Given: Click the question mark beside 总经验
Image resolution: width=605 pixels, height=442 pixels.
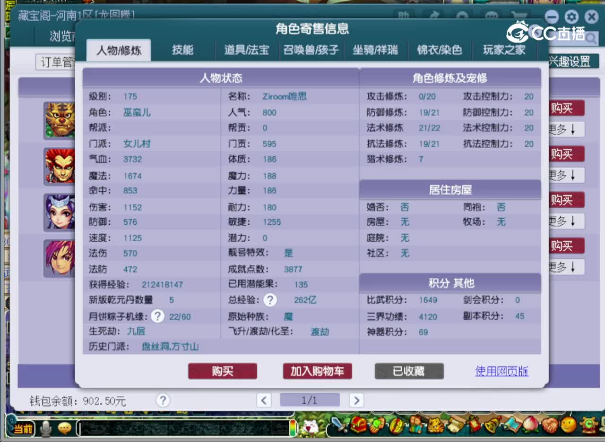Looking at the screenshot, I should pos(269,299).
